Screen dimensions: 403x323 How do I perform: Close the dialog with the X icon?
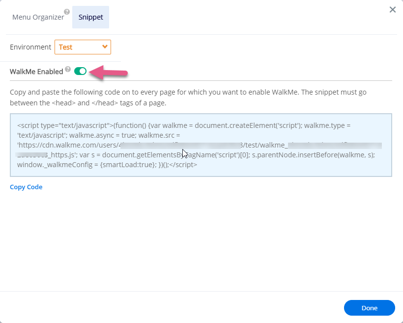pos(393,10)
